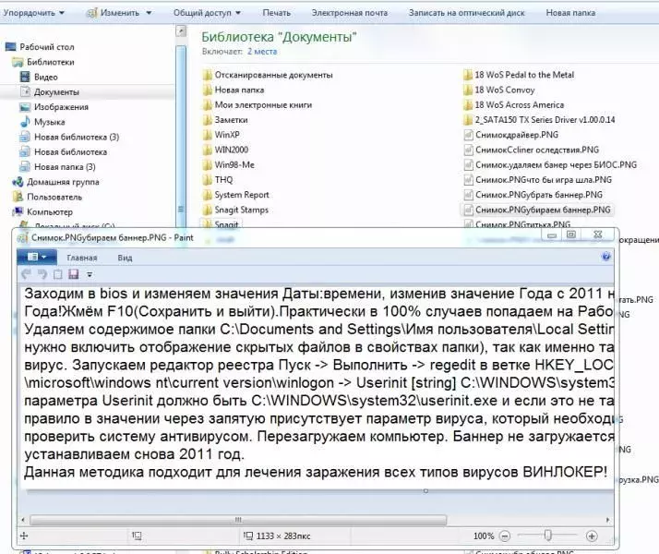Open the Общий доступ dropdown
This screenshot has height=554, width=659.
tap(207, 13)
